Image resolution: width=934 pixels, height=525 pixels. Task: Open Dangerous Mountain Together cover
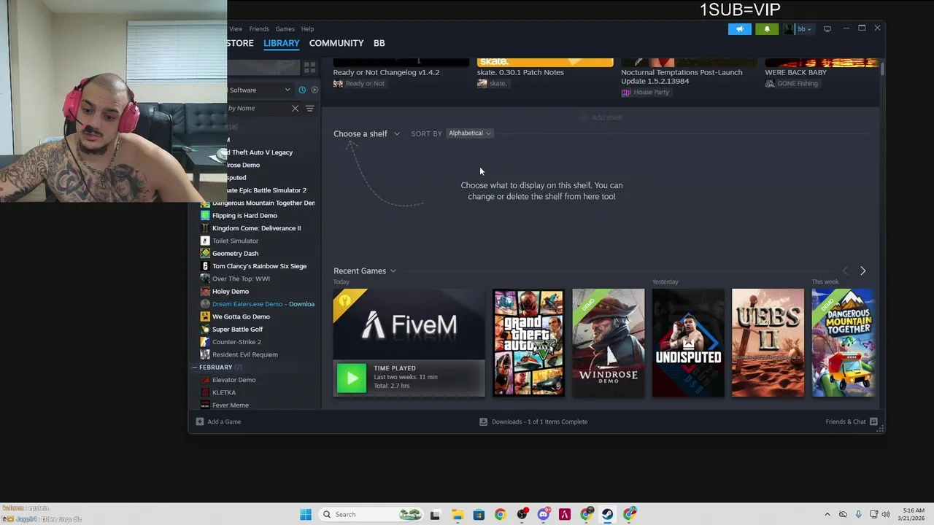(x=843, y=343)
